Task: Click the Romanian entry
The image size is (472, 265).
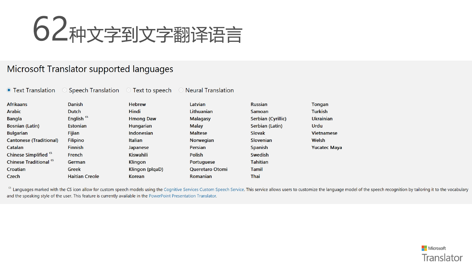Action: 201,177
